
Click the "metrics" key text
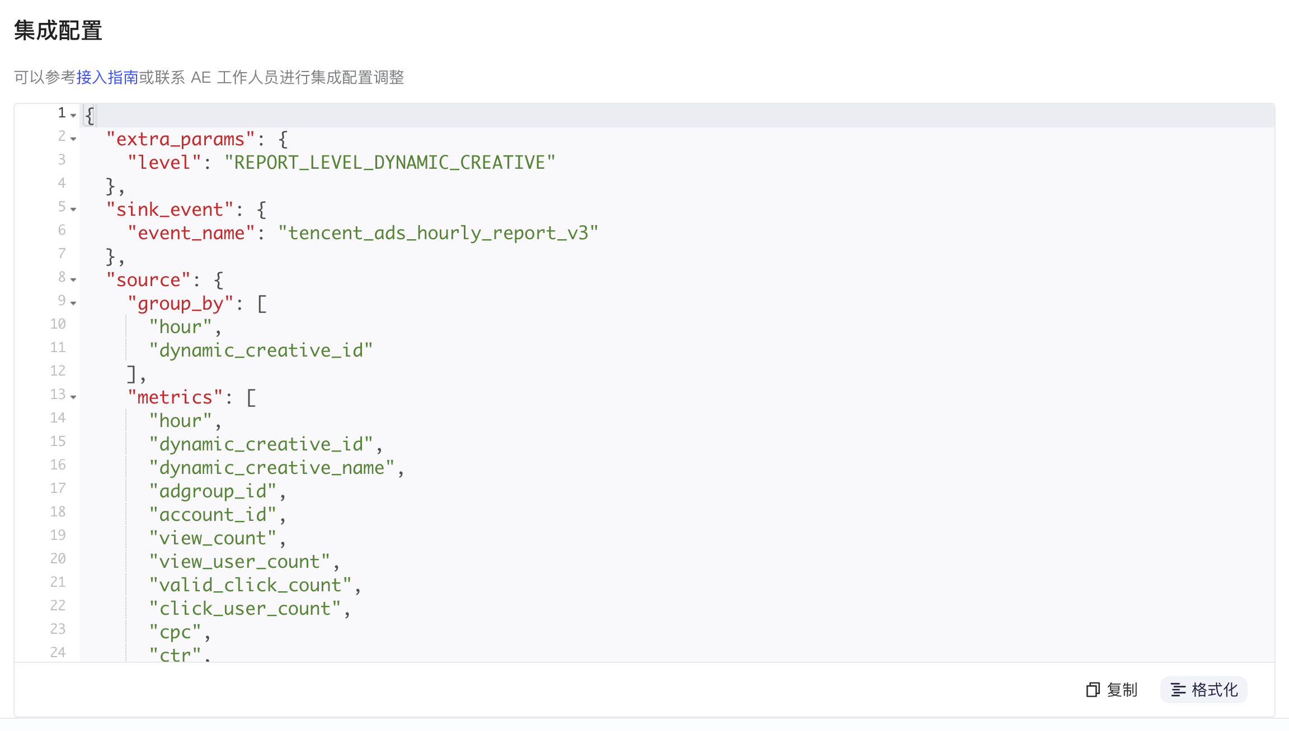pos(175,397)
